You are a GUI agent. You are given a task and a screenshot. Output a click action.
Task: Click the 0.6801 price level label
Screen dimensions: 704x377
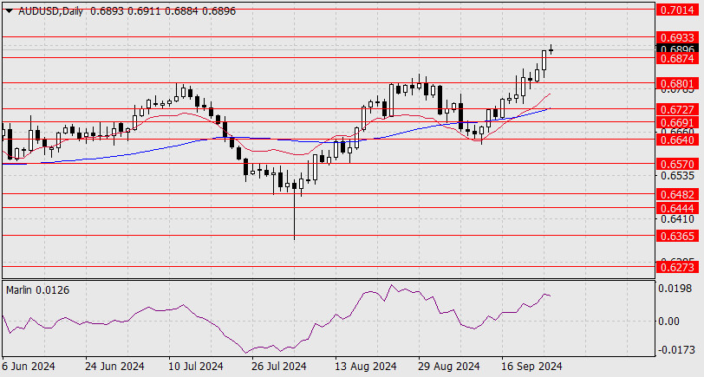[678, 83]
